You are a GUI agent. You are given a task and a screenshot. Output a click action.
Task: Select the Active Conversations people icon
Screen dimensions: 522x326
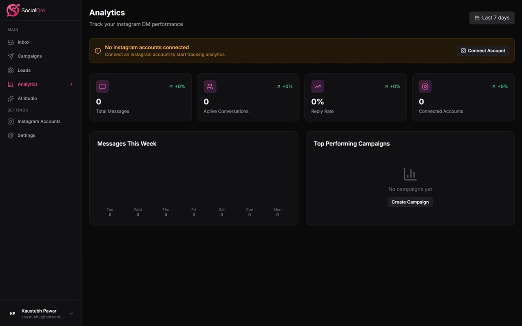point(210,86)
